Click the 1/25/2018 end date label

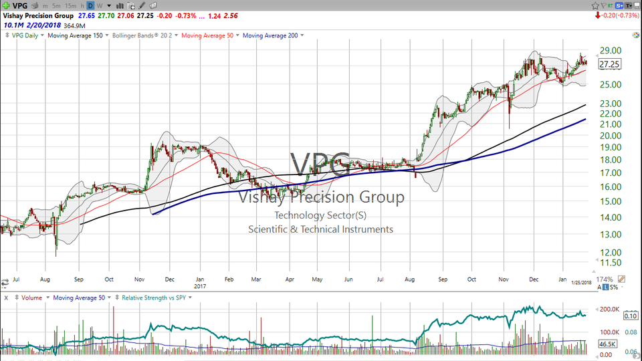tap(581, 282)
